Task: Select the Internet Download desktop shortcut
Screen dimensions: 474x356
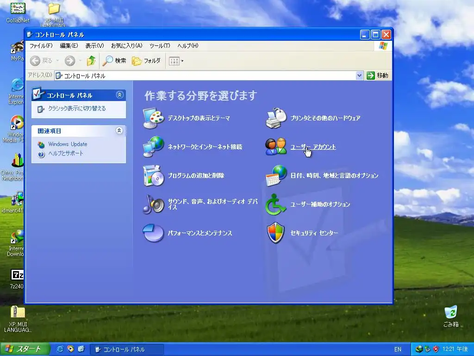Action: click(x=16, y=243)
